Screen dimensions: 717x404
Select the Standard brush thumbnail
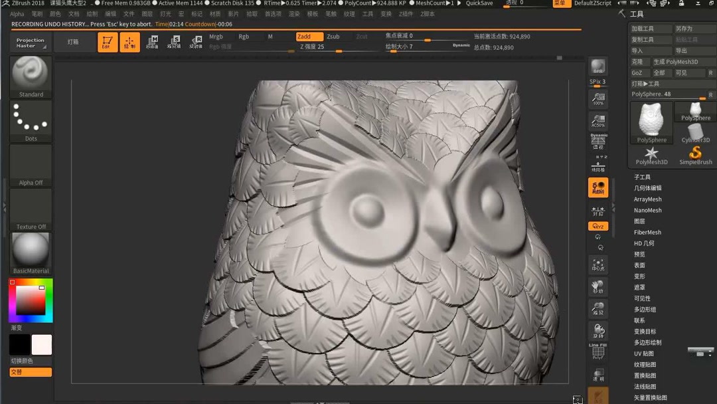[x=30, y=74]
